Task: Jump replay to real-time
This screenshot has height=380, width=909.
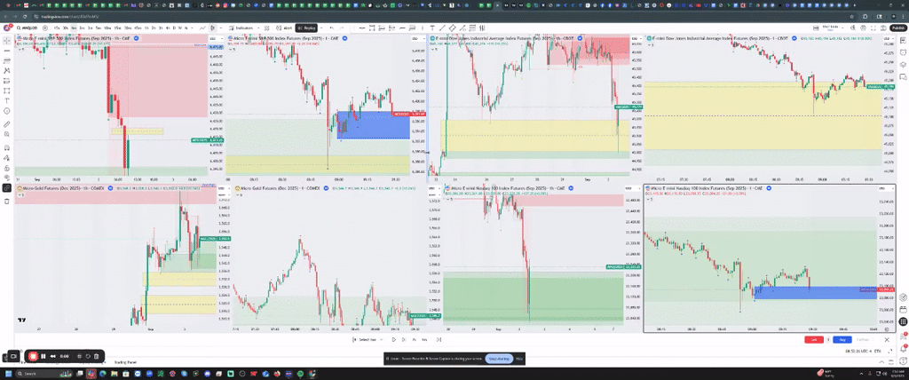Action: (x=439, y=339)
